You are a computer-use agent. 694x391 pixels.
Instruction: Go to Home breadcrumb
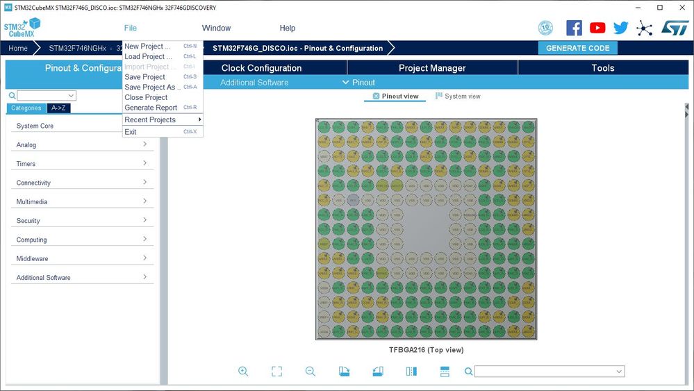tap(17, 48)
